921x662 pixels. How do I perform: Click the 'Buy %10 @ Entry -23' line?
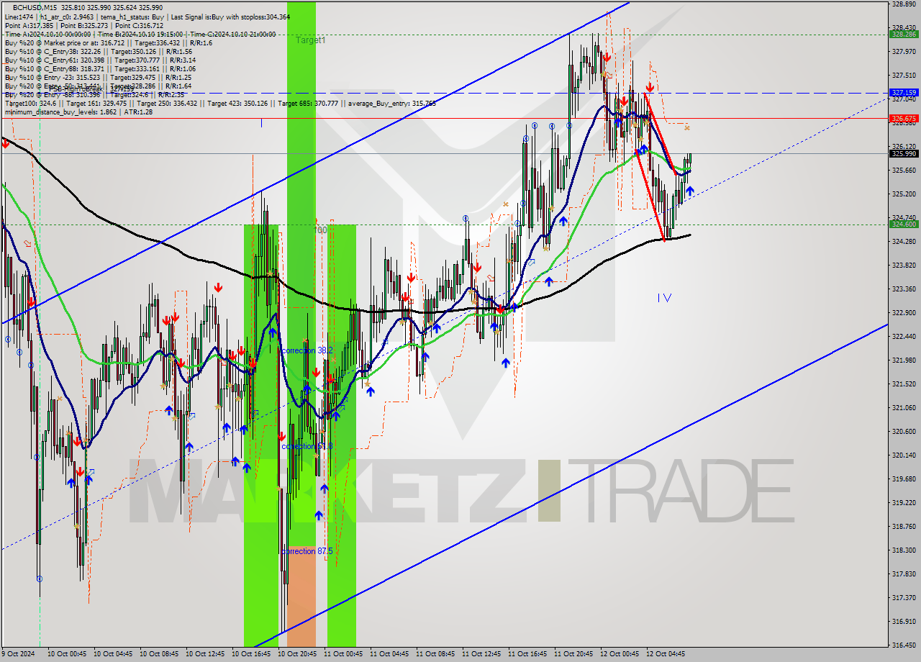click(x=98, y=77)
